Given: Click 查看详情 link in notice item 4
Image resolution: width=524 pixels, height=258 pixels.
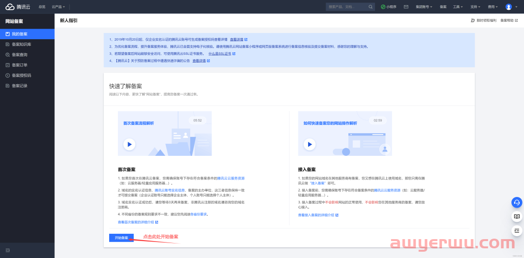Looking at the screenshot, I should (201, 61).
